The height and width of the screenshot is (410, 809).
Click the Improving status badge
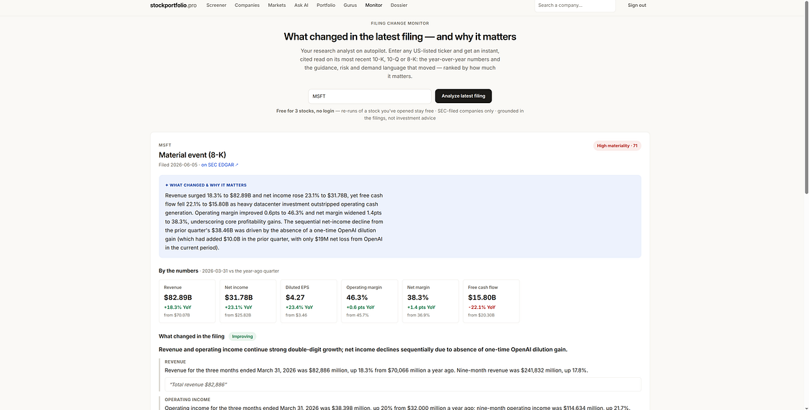pos(242,336)
